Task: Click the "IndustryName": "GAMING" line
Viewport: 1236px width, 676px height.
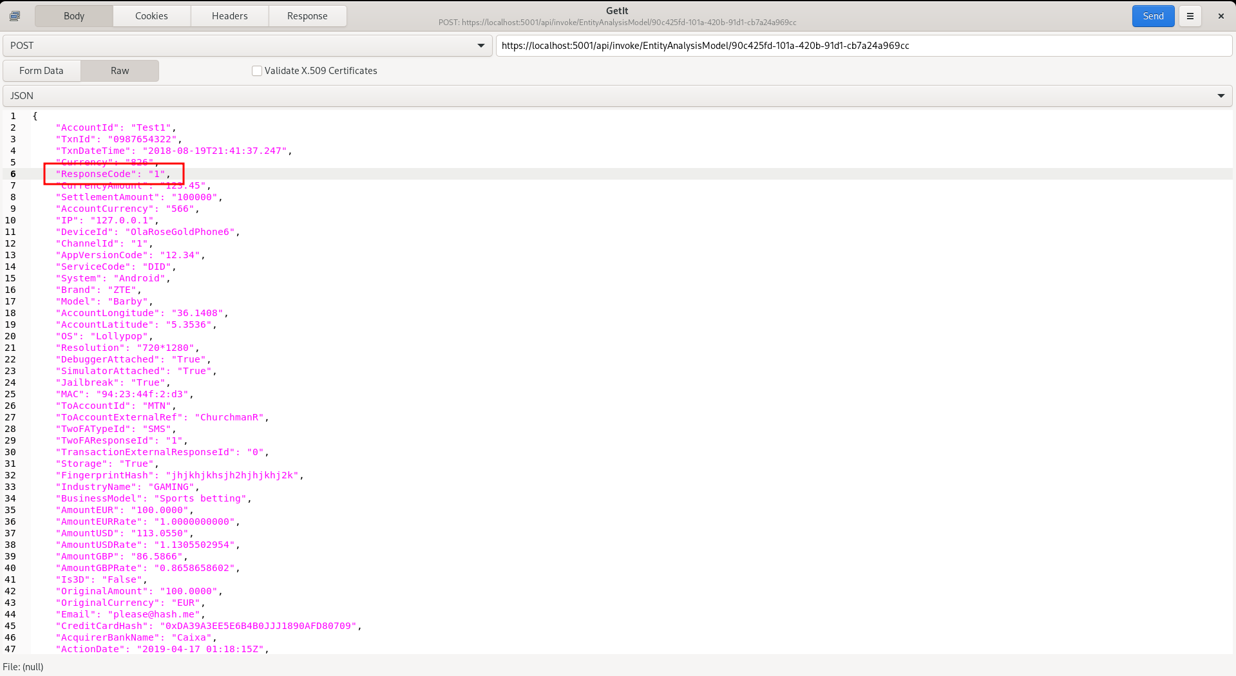Action: click(128, 487)
